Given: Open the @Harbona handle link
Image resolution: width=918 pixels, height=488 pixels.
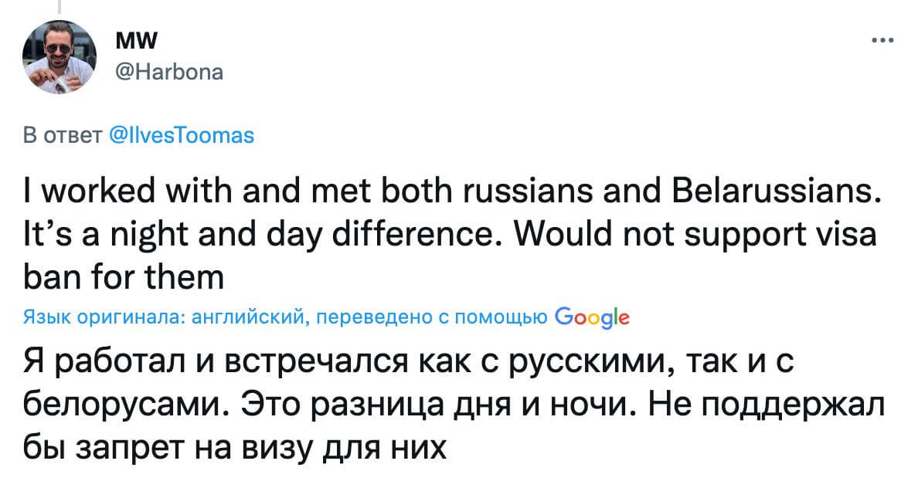Looking at the screenshot, I should click(x=168, y=72).
